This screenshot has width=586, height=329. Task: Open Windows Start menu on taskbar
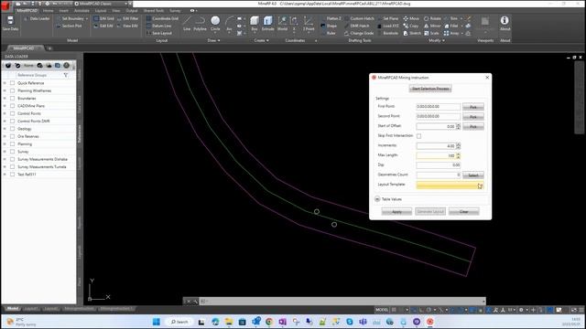[157, 322]
